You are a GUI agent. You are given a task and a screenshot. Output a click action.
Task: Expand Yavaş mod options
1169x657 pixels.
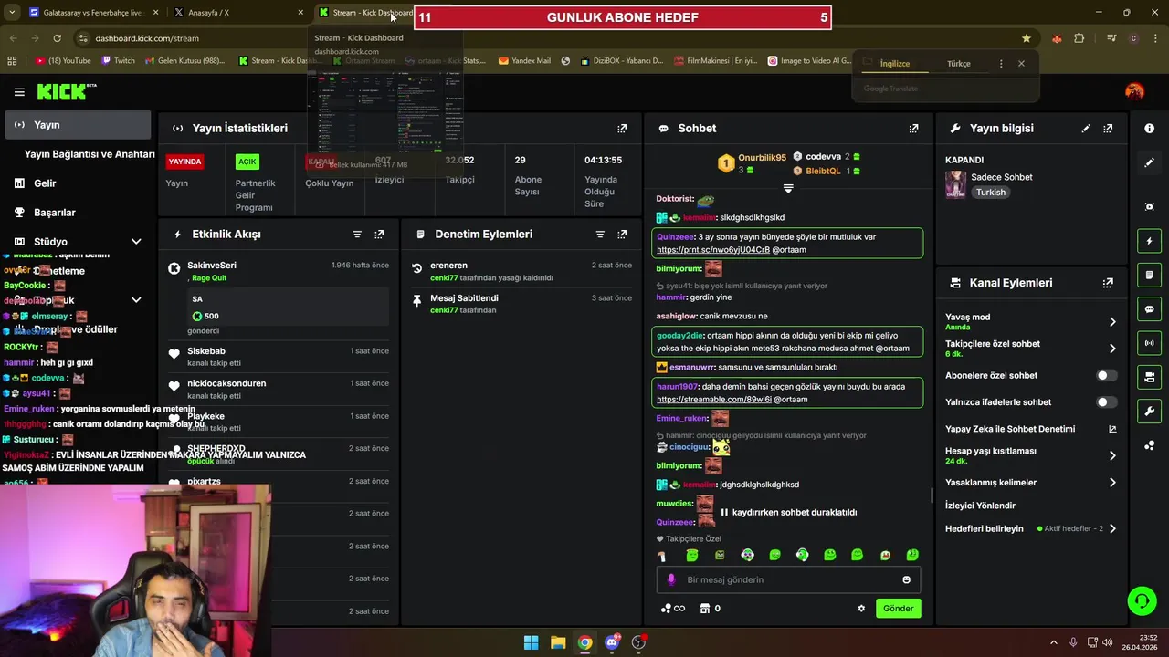coord(1112,321)
